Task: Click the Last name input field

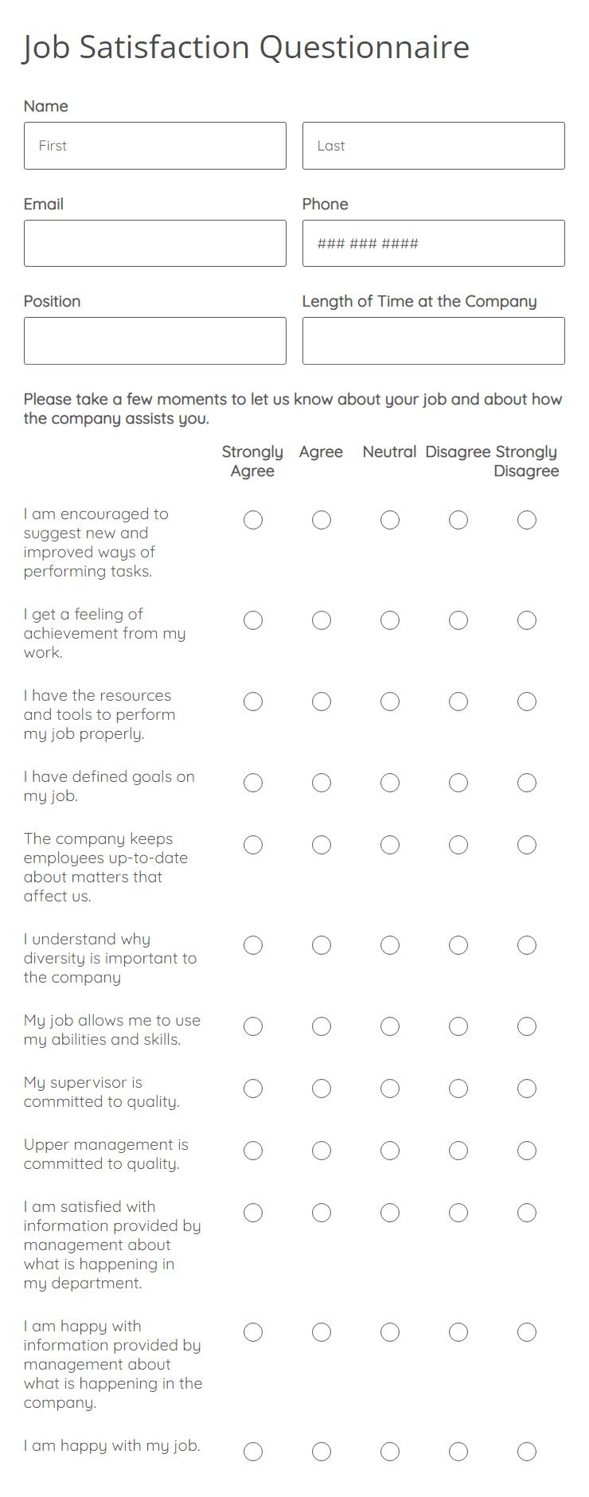Action: 434,146
